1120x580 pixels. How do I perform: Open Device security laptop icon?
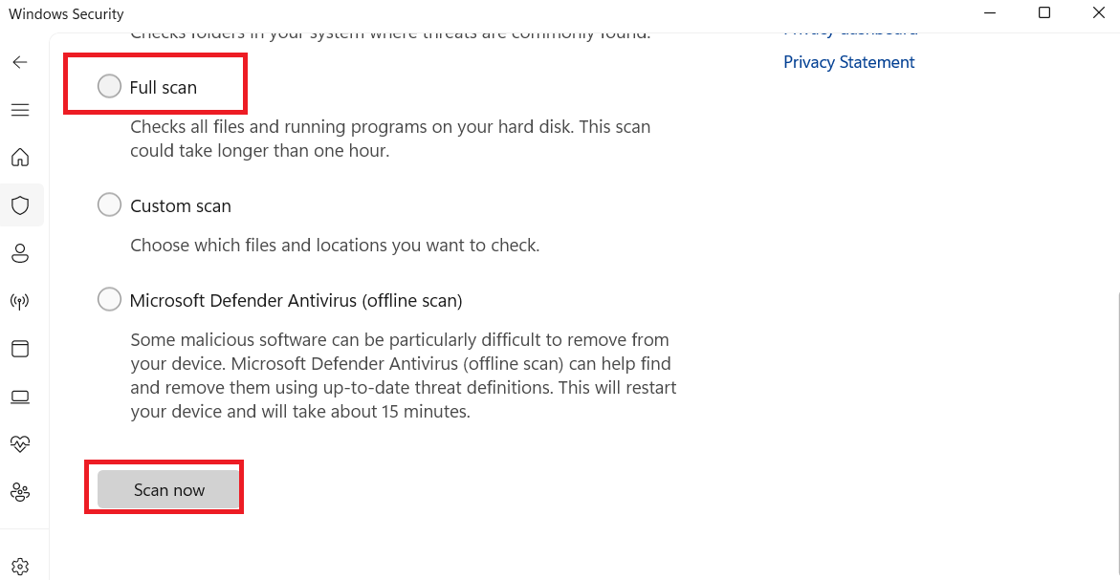[x=20, y=397]
